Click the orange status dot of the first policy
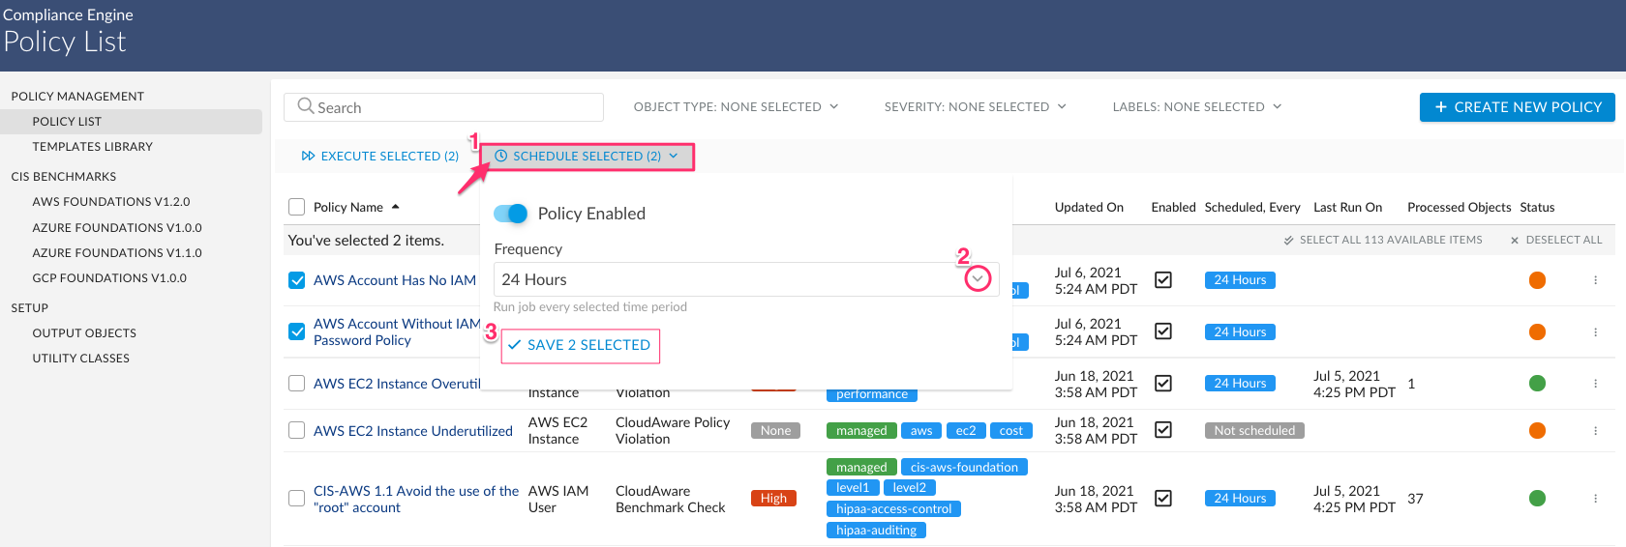Screen dimensions: 1626x547 pos(1537,280)
